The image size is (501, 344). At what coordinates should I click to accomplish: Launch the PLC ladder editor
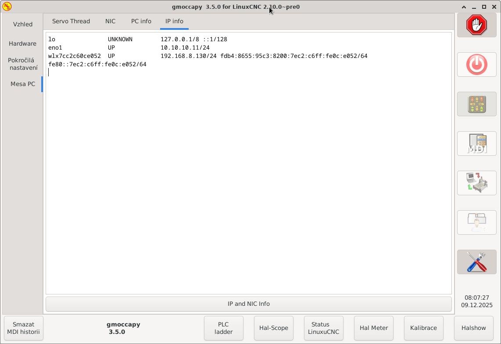click(224, 328)
